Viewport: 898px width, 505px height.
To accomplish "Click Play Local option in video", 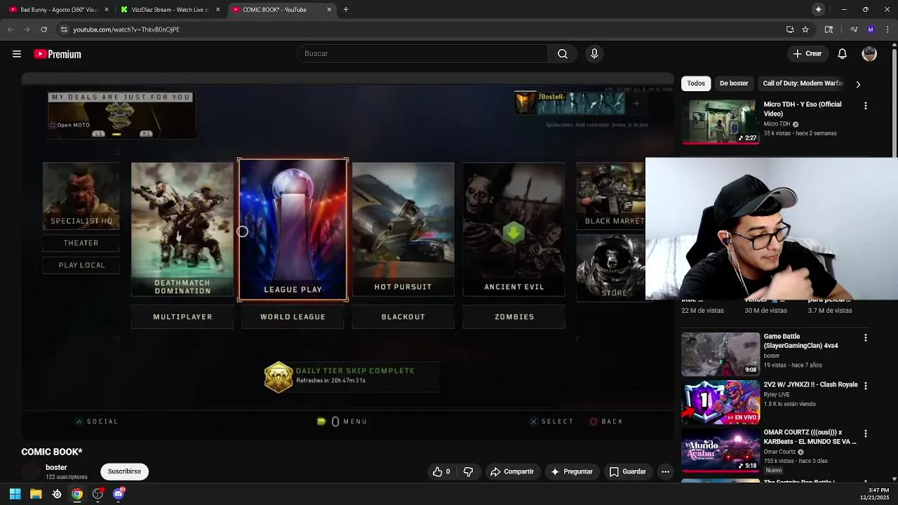I will (x=81, y=265).
